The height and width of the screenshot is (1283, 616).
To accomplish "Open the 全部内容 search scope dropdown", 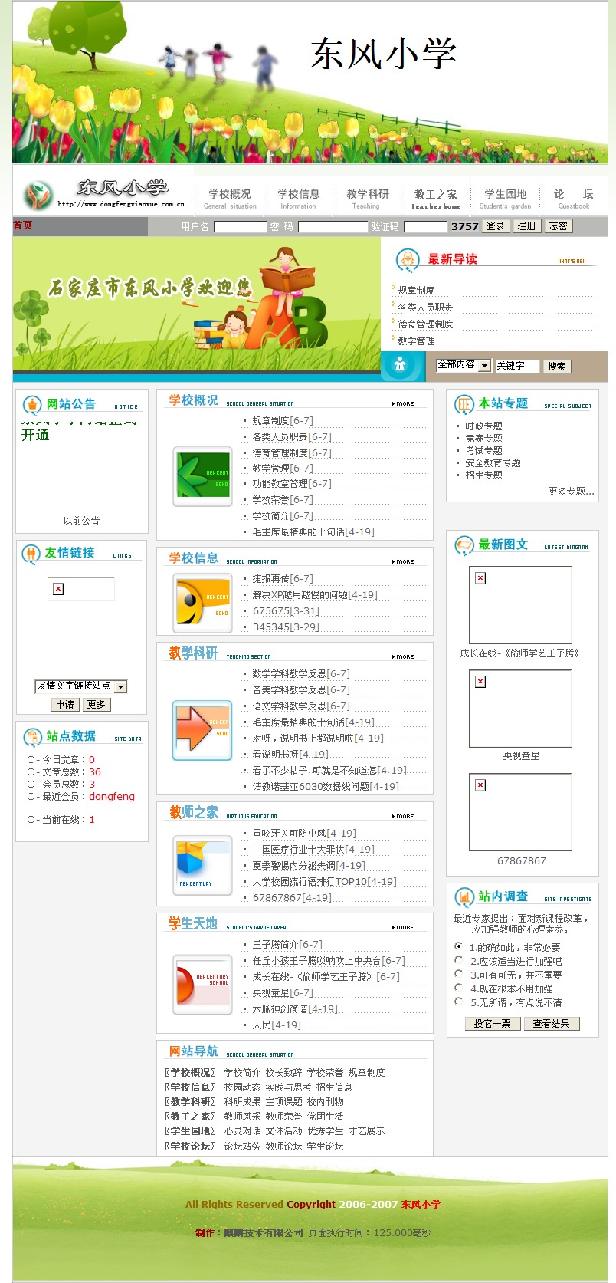I will pyautogui.click(x=484, y=366).
